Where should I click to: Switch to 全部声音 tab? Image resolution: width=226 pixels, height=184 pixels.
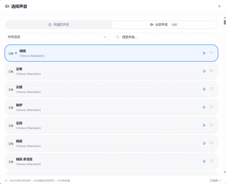pyautogui.click(x=164, y=24)
